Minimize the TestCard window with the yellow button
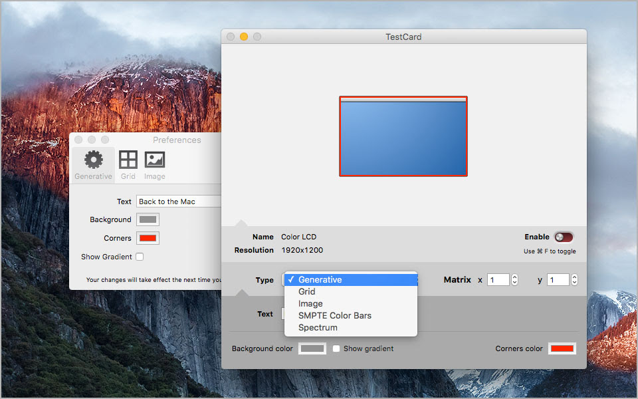 pyautogui.click(x=244, y=37)
